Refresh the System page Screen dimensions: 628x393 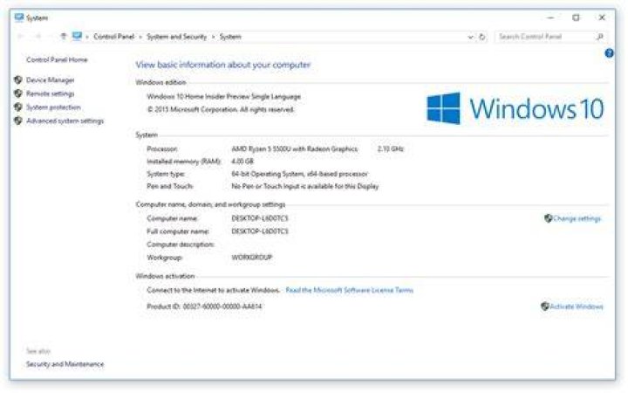[x=482, y=37]
